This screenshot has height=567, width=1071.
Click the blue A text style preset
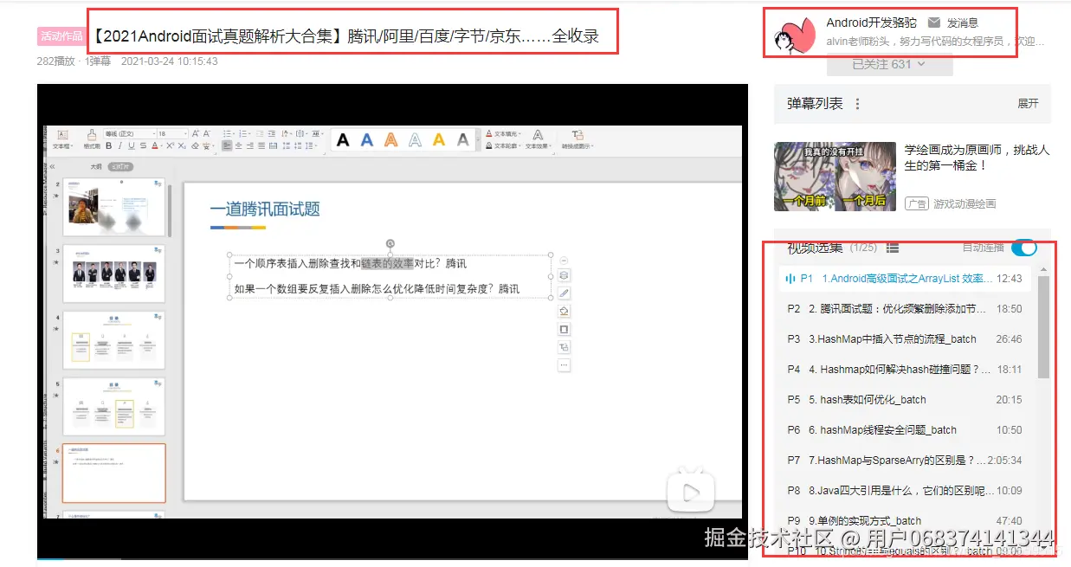click(x=367, y=139)
